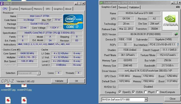Toggle the OpenCL checkbox
This screenshot has height=104, width=181.
(120, 92)
